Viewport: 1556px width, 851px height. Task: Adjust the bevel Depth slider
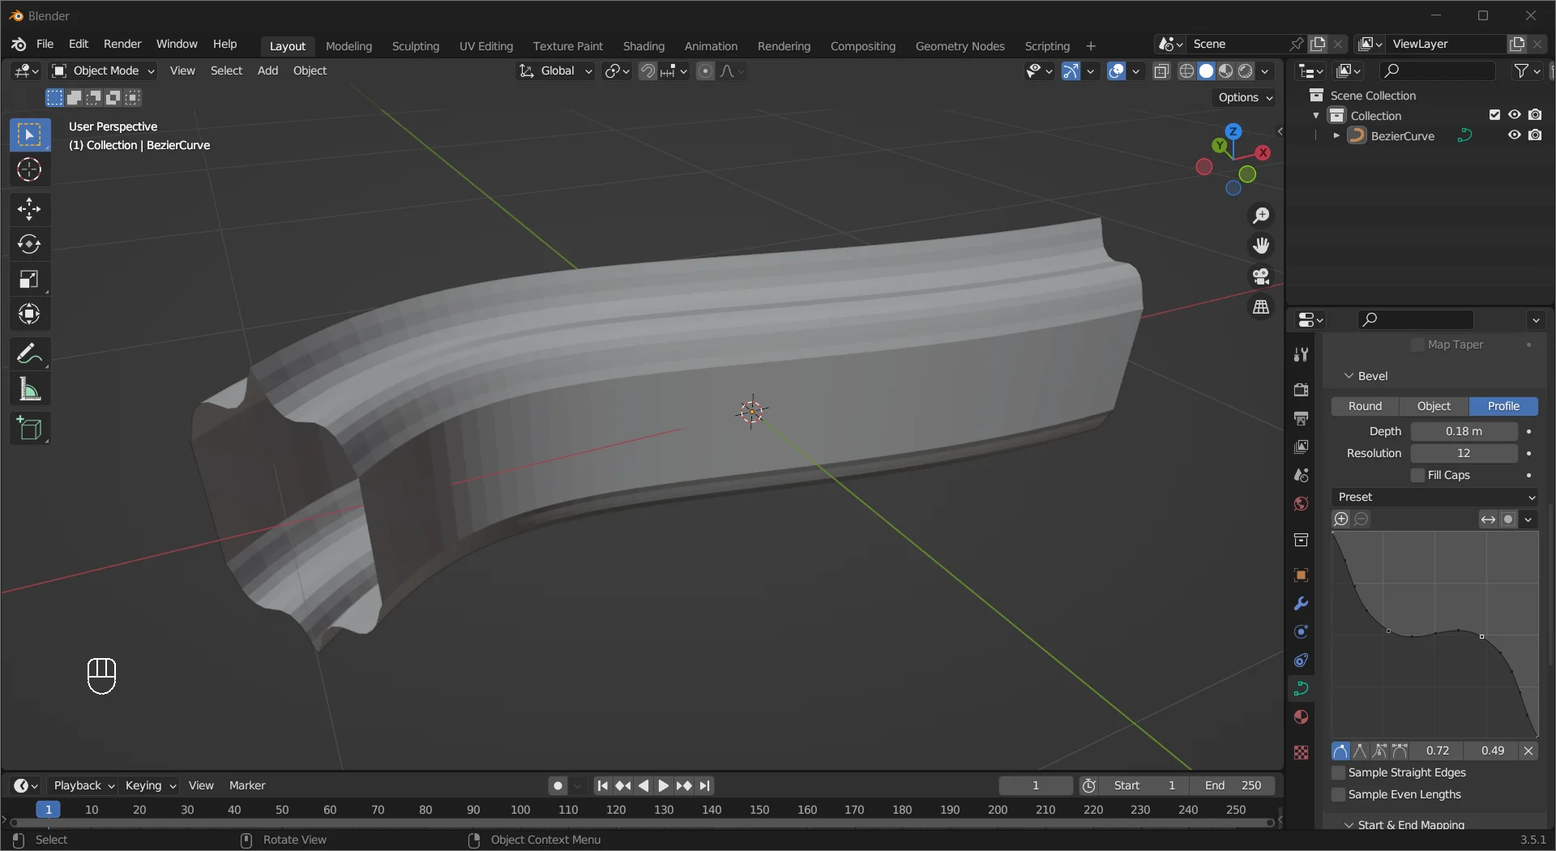1464,430
